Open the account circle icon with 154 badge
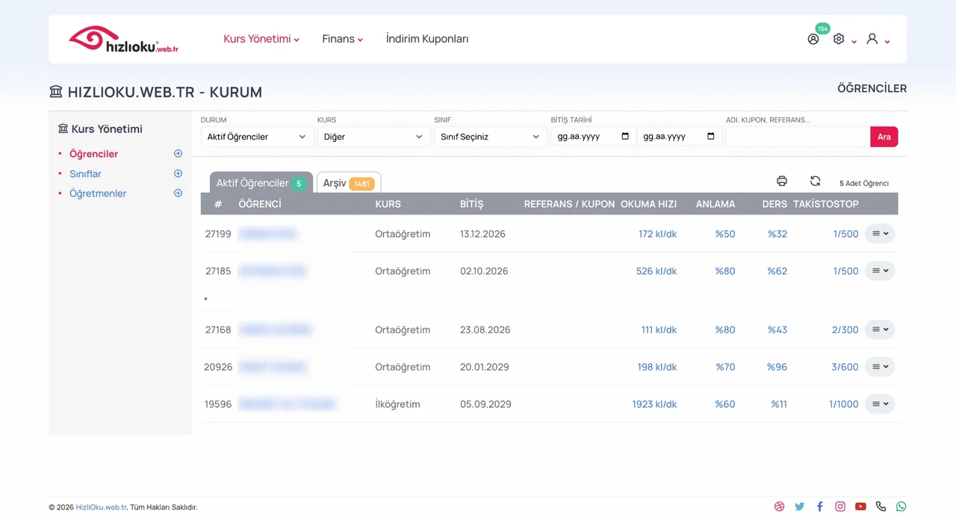Viewport: 956px width, 517px height. [813, 39]
